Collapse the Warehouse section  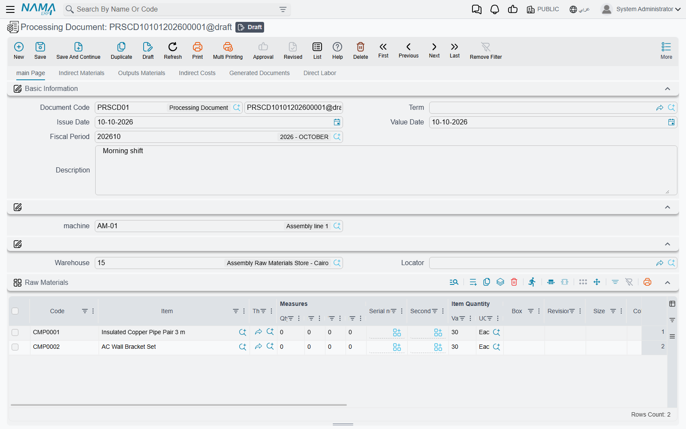click(x=668, y=244)
